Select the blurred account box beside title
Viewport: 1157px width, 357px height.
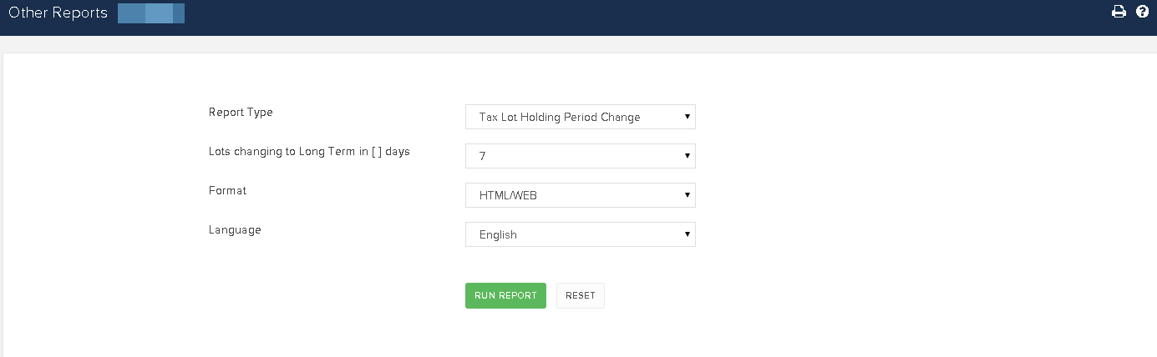(x=151, y=13)
